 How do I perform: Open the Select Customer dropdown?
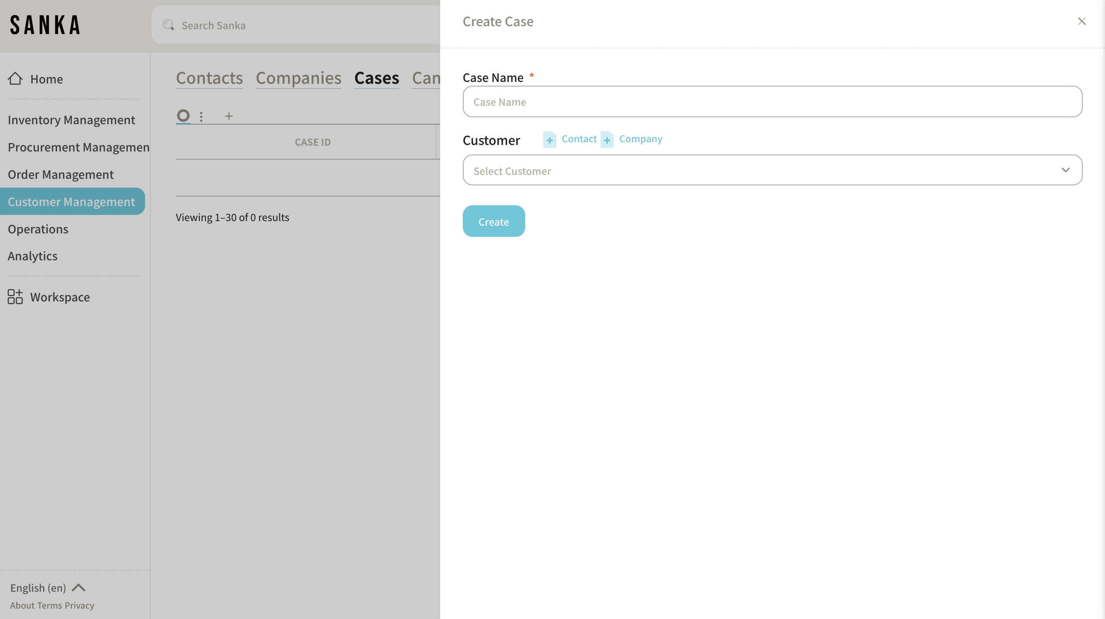pos(764,170)
